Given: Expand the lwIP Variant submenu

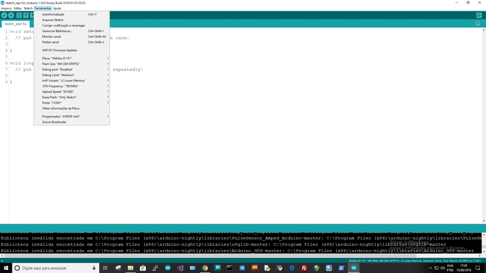Looking at the screenshot, I should point(72,81).
